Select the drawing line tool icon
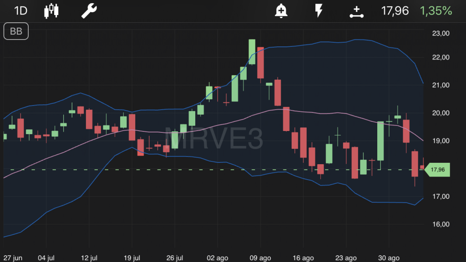Screen dimensions: 466x262 tap(356, 11)
